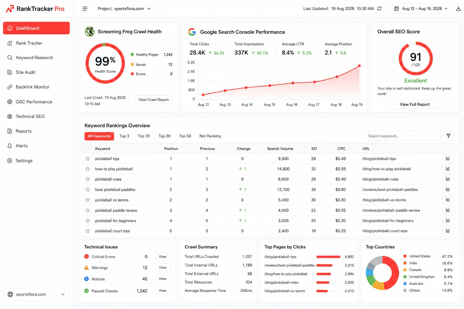View Critical Errors details
464x309 pixels.
163,257
